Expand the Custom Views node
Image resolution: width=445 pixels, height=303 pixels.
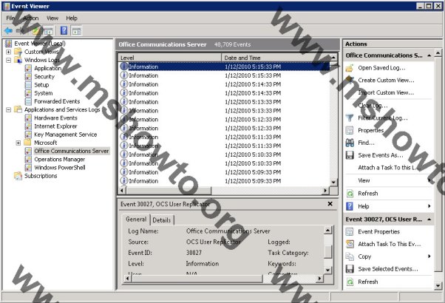point(9,52)
